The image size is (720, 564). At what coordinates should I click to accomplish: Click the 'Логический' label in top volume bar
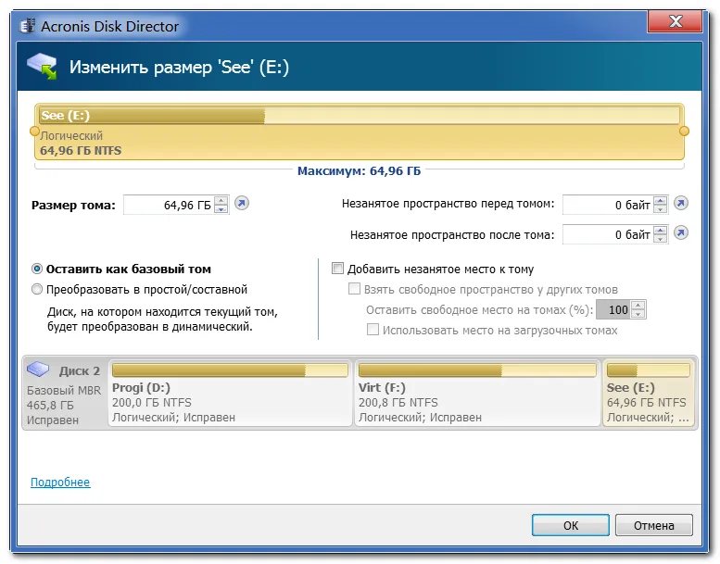click(71, 136)
